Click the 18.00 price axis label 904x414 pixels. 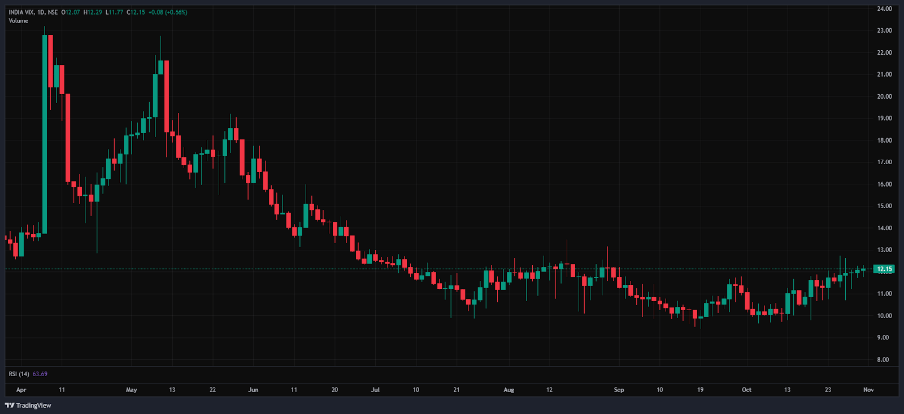coord(884,140)
